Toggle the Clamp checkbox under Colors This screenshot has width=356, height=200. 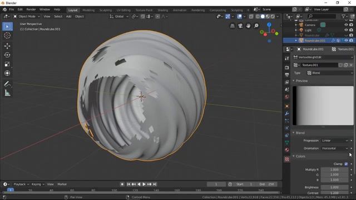pos(346,164)
